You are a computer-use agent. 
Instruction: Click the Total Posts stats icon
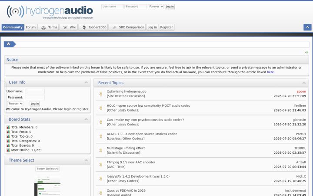(x=8, y=132)
